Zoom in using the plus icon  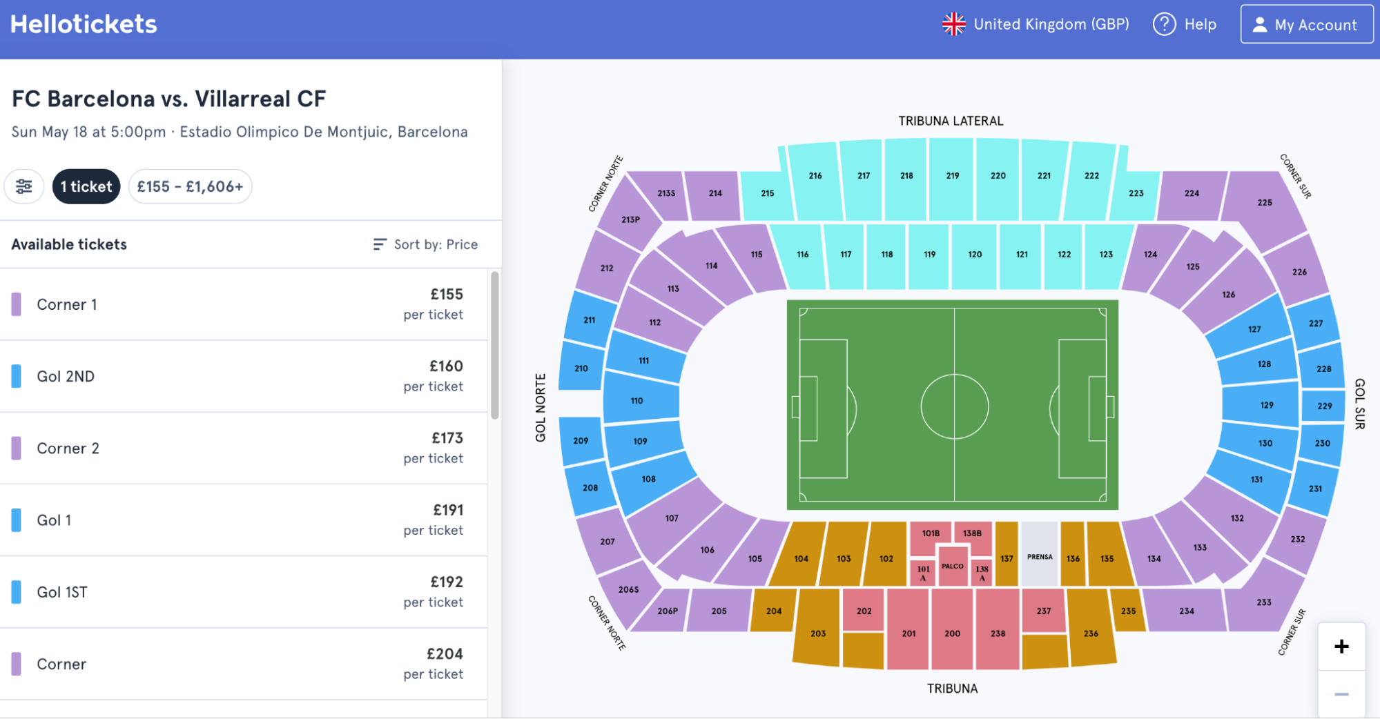tap(1341, 646)
